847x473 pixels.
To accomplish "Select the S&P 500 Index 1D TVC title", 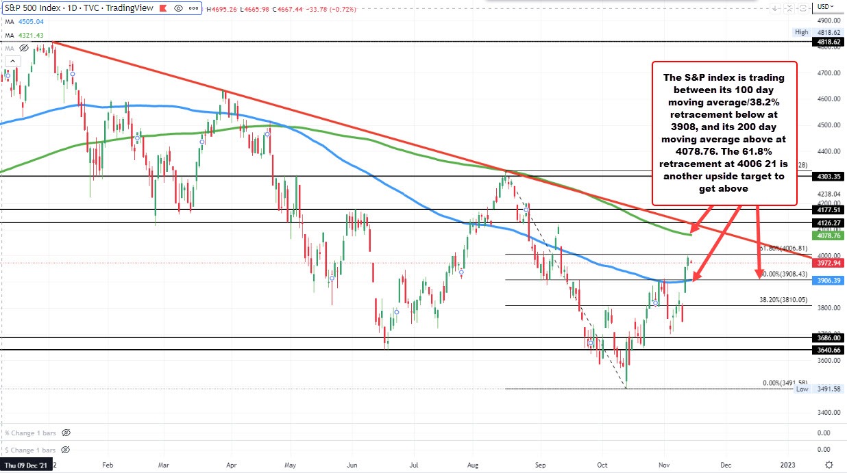I will 79,8.
